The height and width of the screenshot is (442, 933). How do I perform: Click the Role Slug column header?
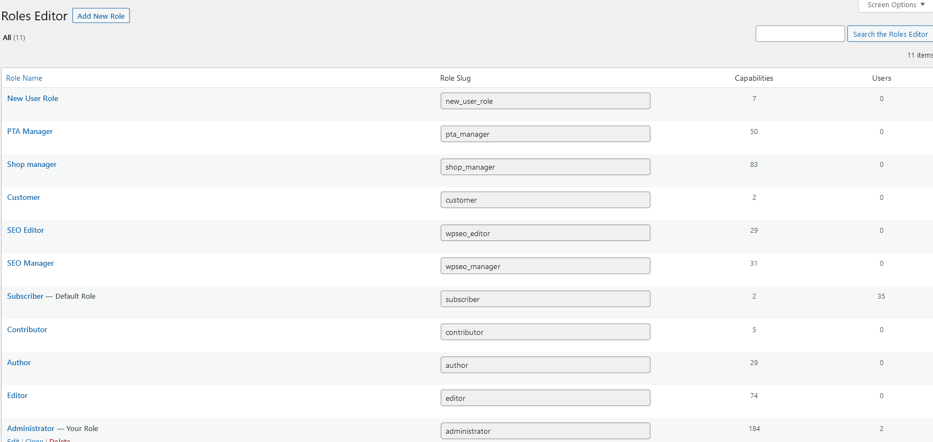(456, 78)
